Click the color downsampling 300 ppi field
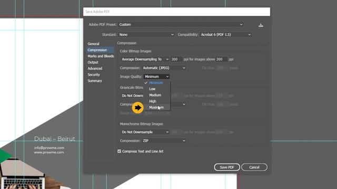Screen dimensions: 337x189 (x=176, y=59)
